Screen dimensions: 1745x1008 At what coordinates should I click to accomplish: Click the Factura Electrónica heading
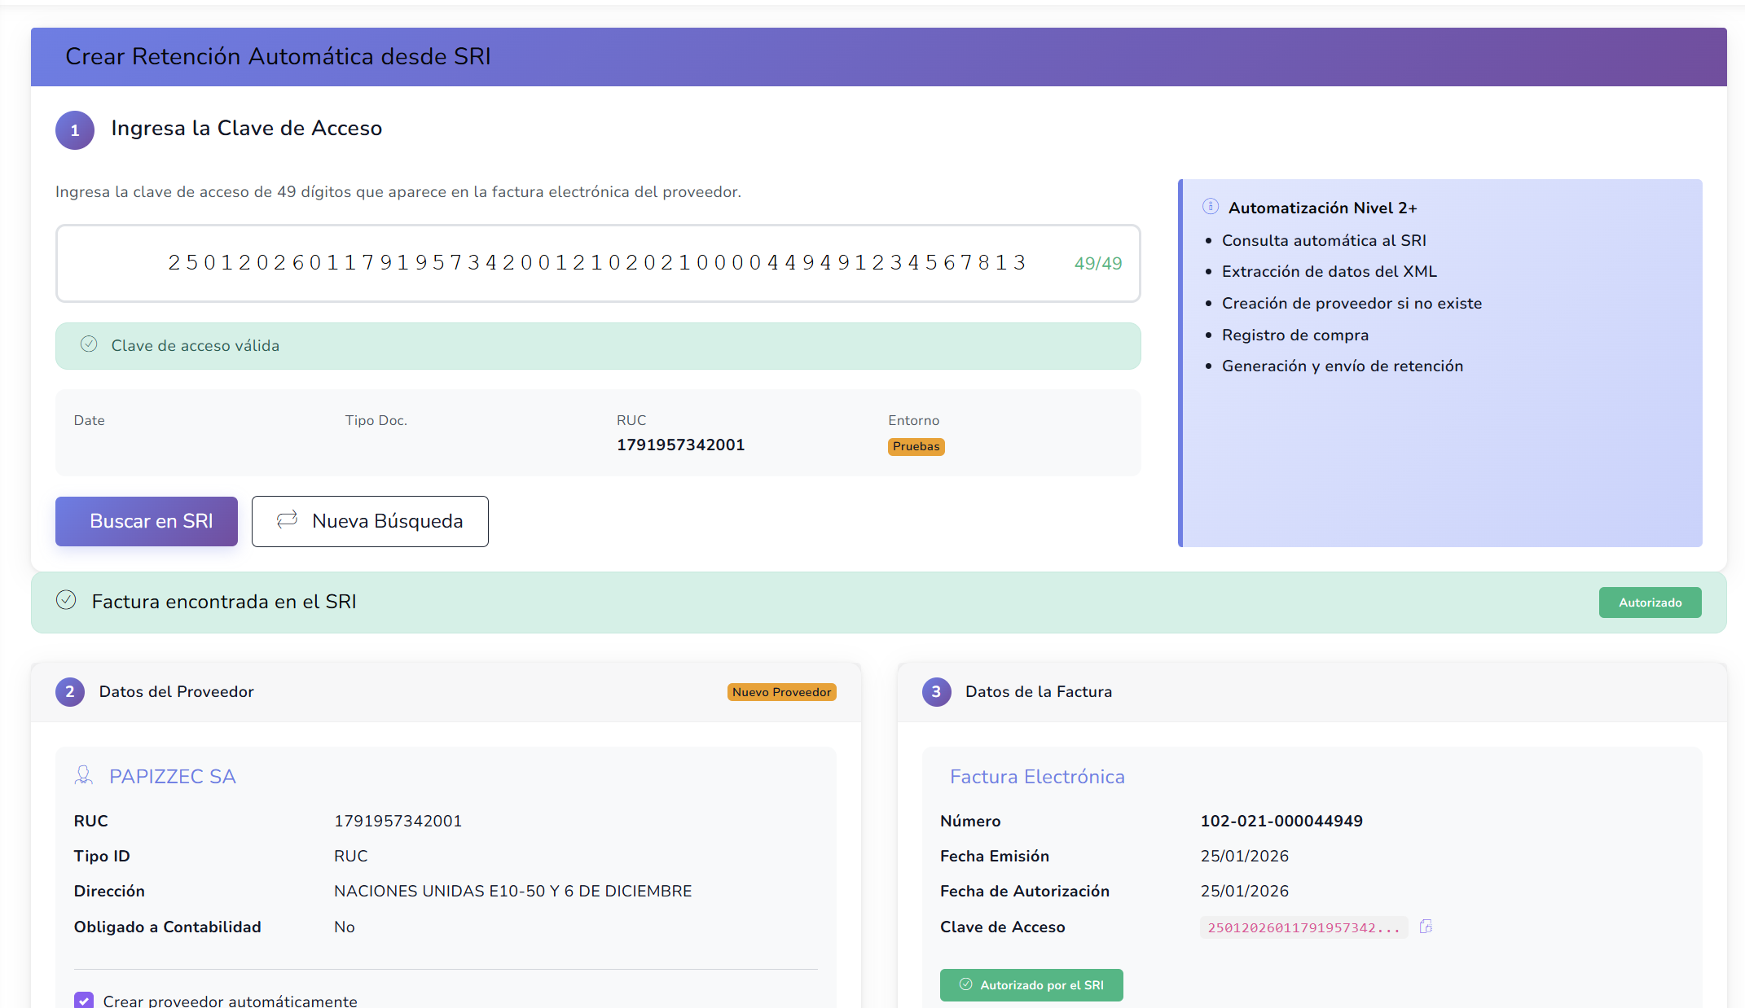pos(1037,776)
